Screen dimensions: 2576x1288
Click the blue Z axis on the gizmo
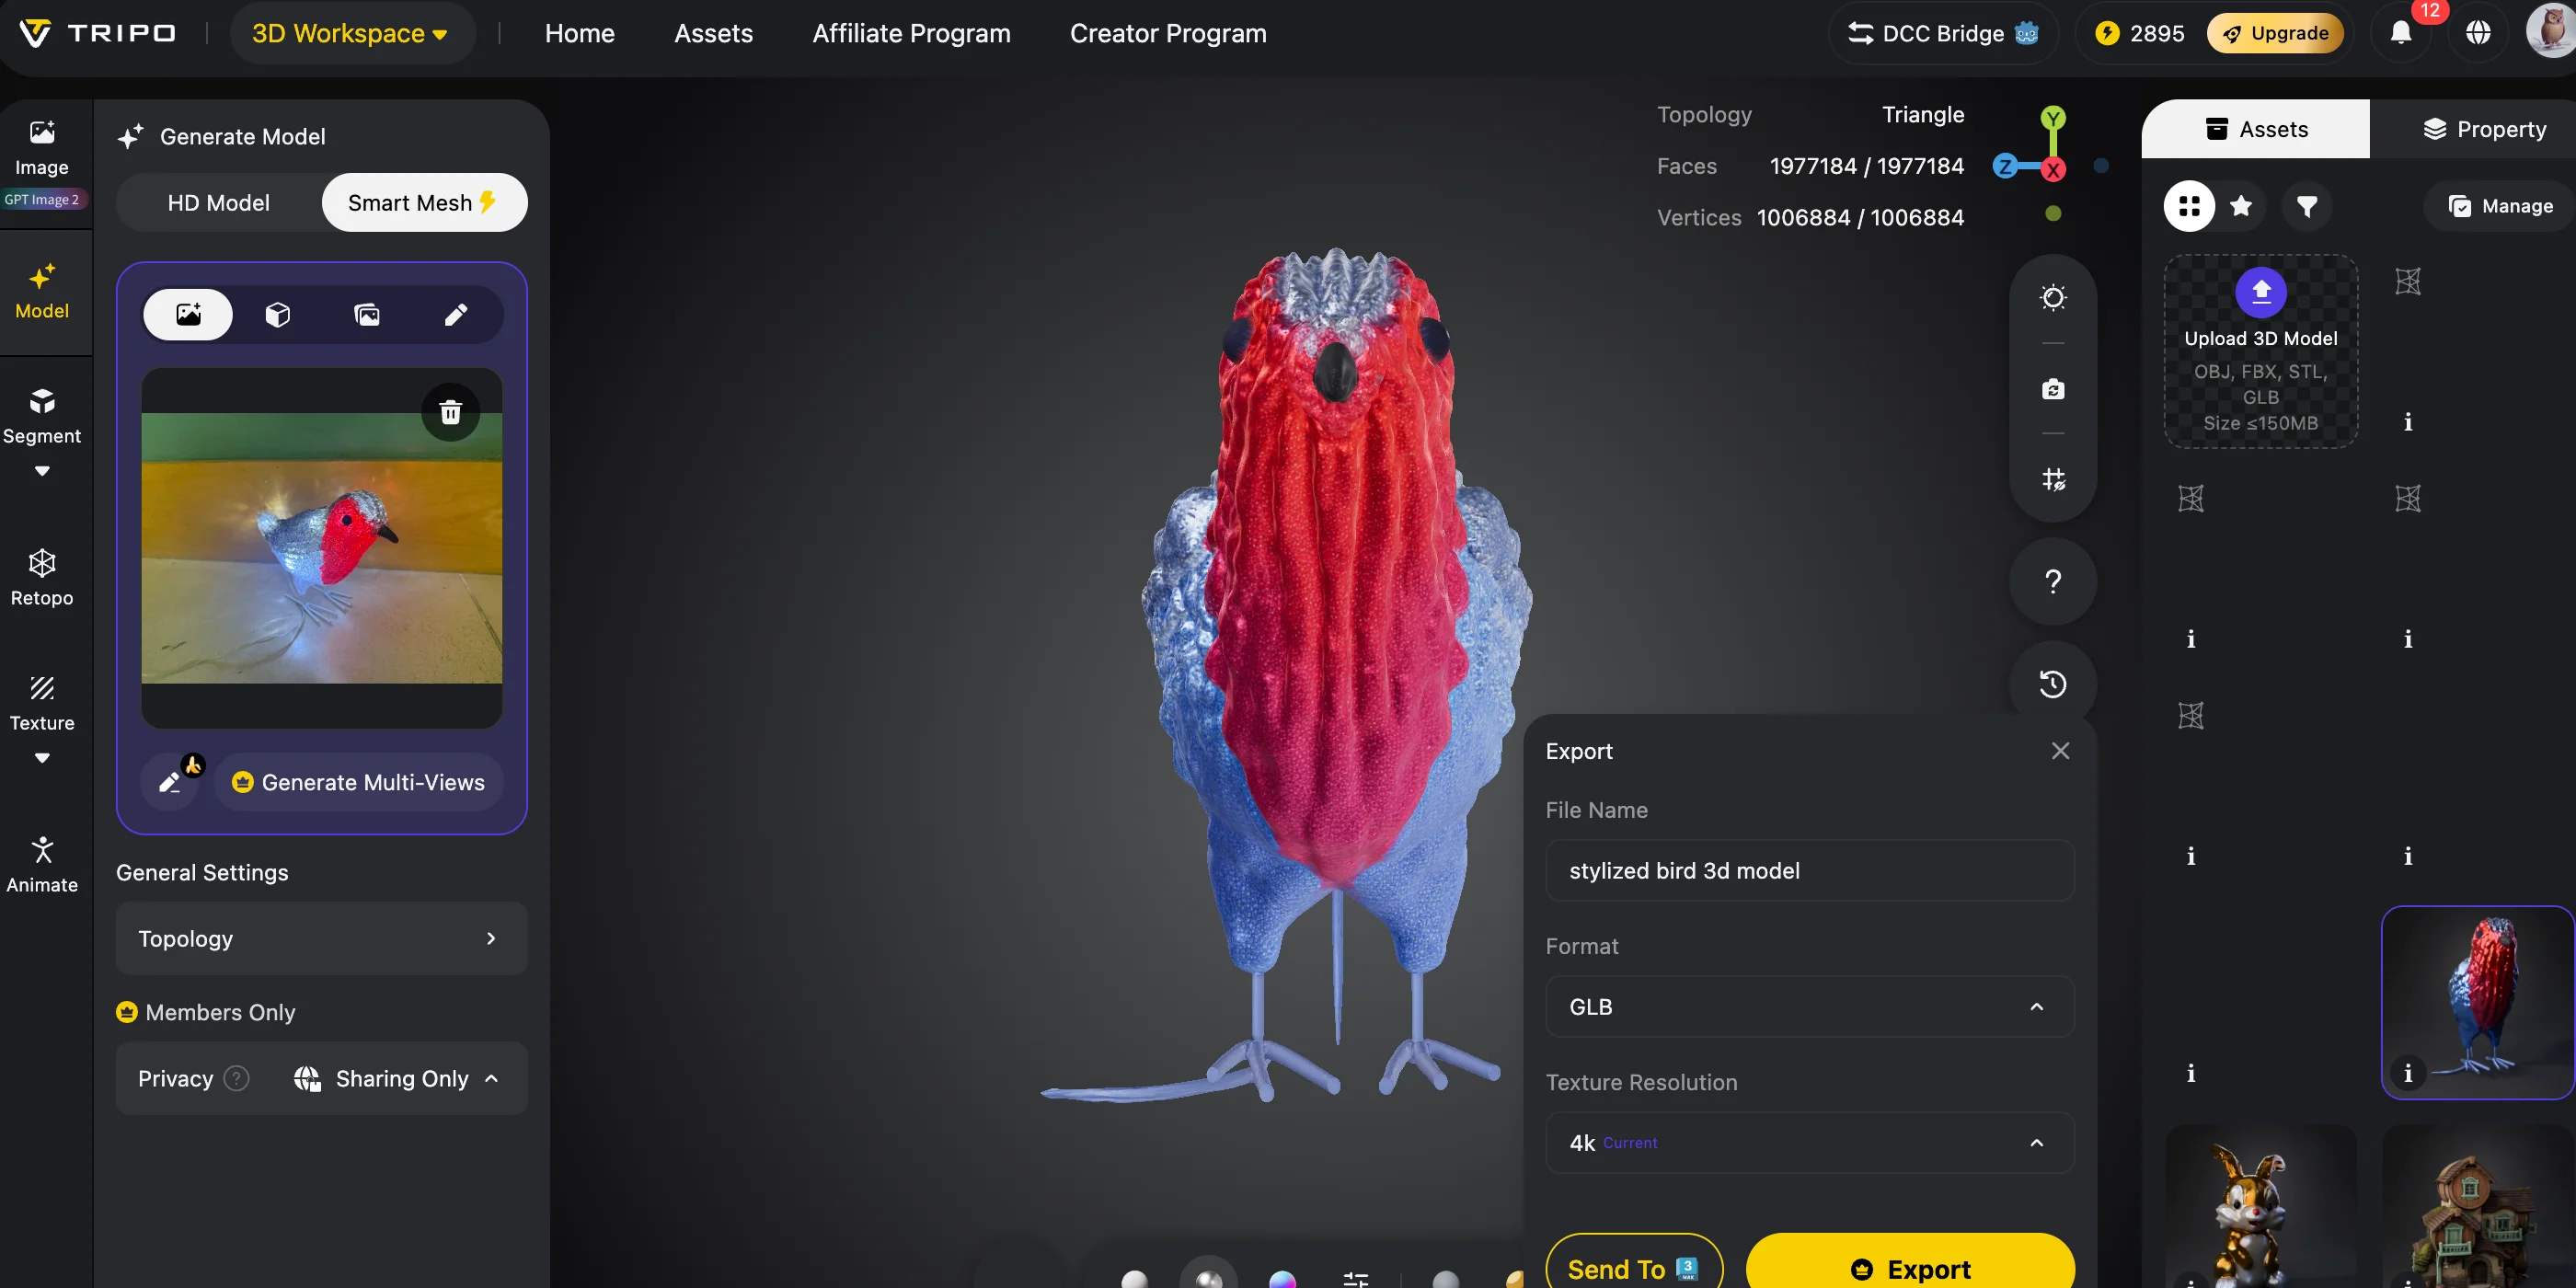tap(2004, 166)
